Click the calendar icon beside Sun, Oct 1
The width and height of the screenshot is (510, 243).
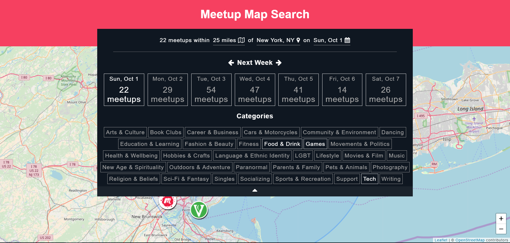click(x=347, y=40)
